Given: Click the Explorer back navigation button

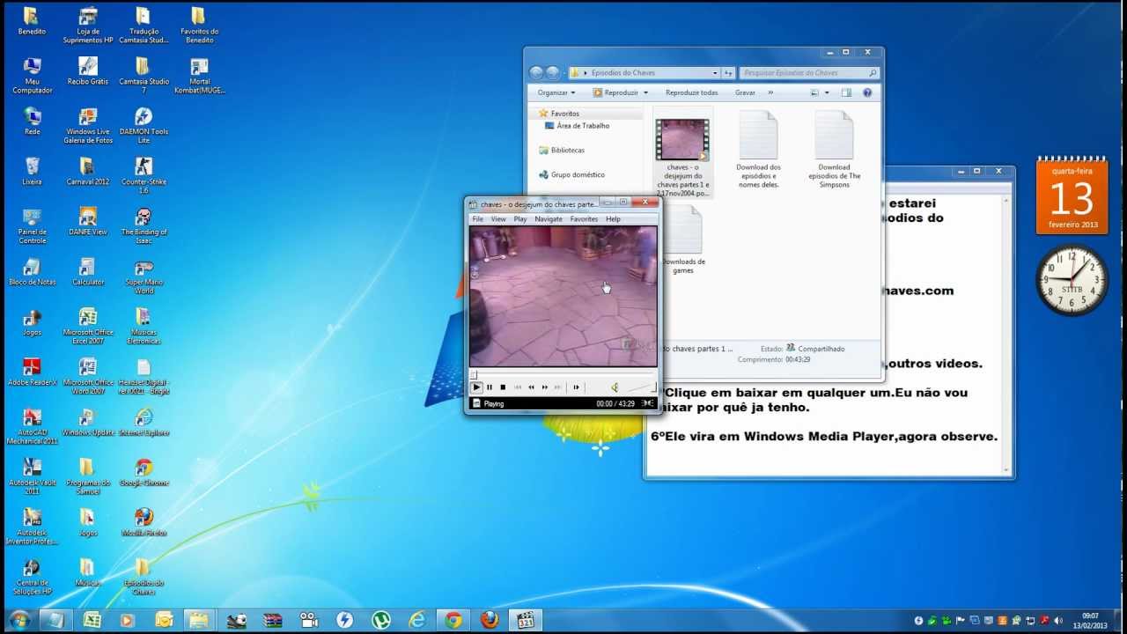Looking at the screenshot, I should coord(536,73).
